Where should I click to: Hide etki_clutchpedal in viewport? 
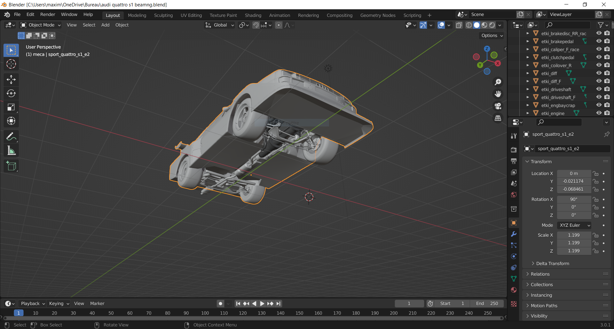pos(599,57)
